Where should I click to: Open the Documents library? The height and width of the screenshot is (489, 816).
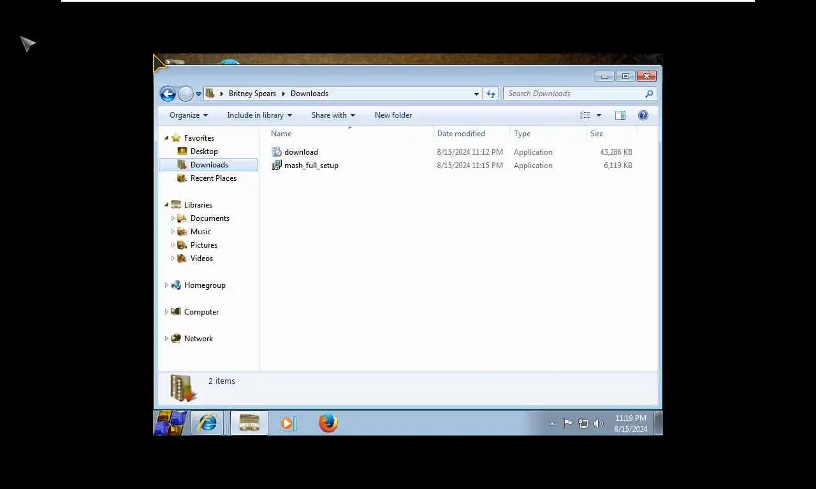coord(210,218)
